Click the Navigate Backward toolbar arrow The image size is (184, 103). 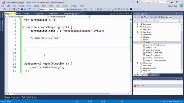point(5,9)
